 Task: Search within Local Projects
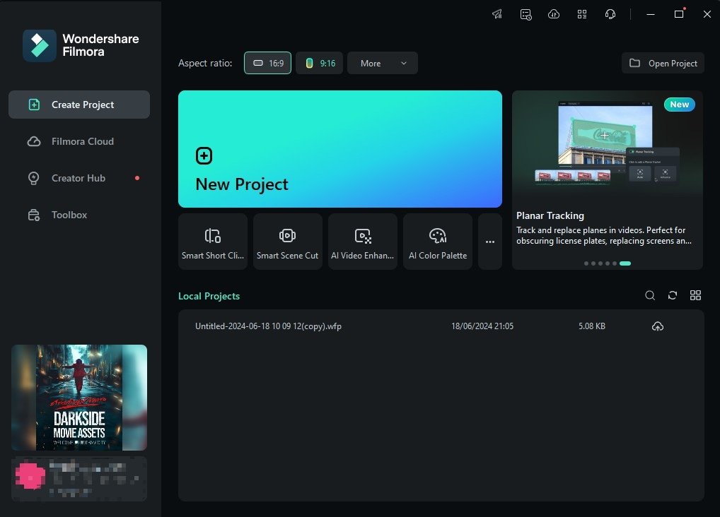point(650,295)
